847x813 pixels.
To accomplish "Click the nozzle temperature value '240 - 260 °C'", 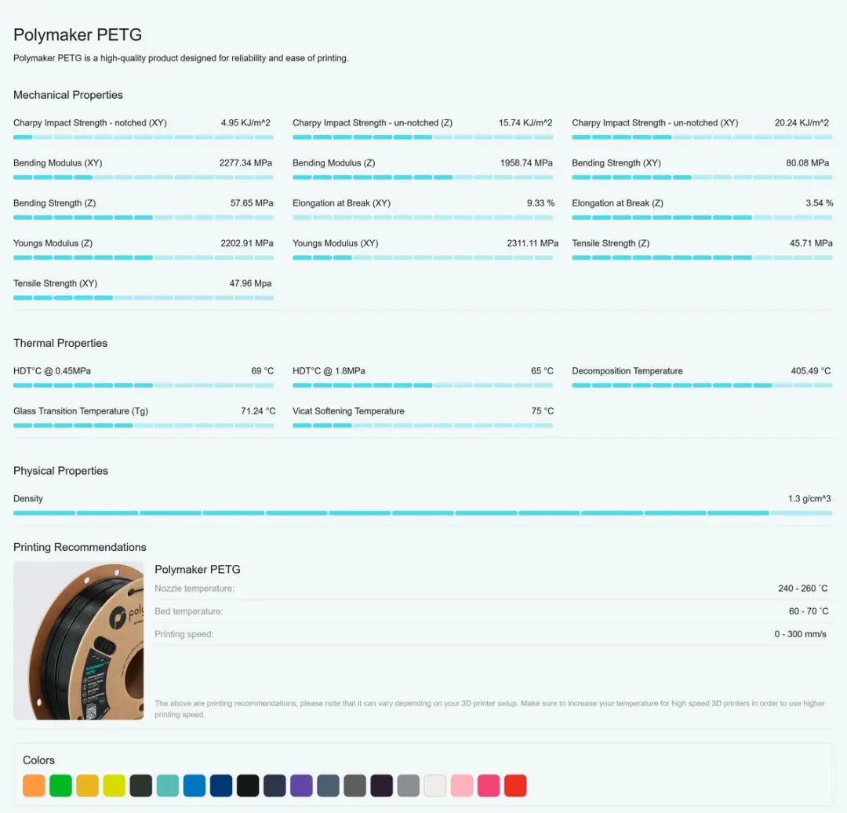I will 803,588.
